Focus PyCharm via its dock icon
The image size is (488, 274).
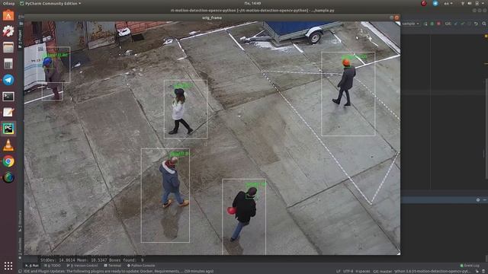coord(8,129)
